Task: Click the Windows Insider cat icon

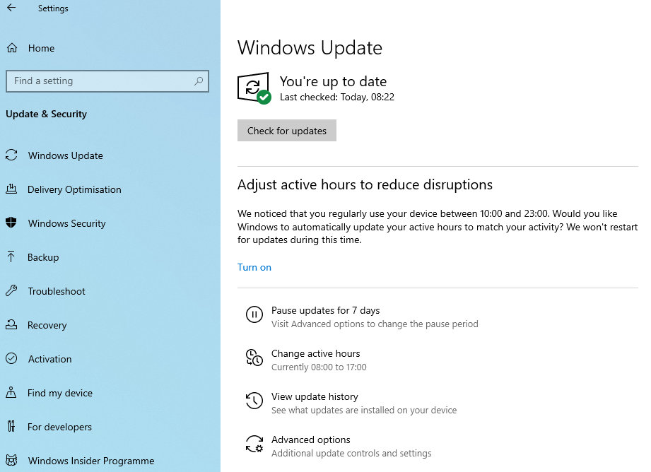Action: [x=11, y=461]
